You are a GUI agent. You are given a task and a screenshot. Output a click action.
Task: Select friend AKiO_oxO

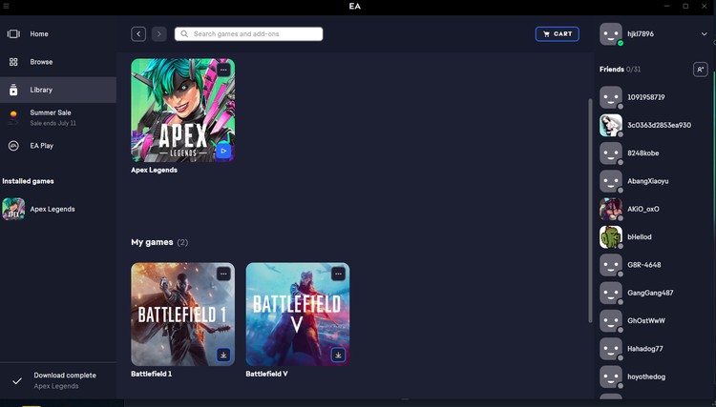coord(654,209)
